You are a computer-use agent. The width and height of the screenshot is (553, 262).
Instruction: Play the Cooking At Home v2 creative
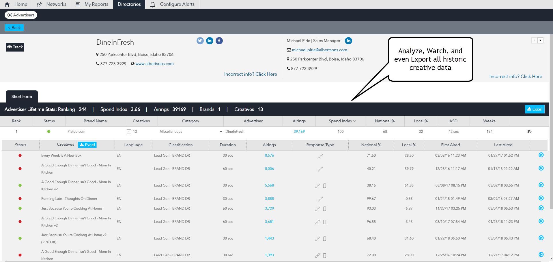(x=541, y=238)
